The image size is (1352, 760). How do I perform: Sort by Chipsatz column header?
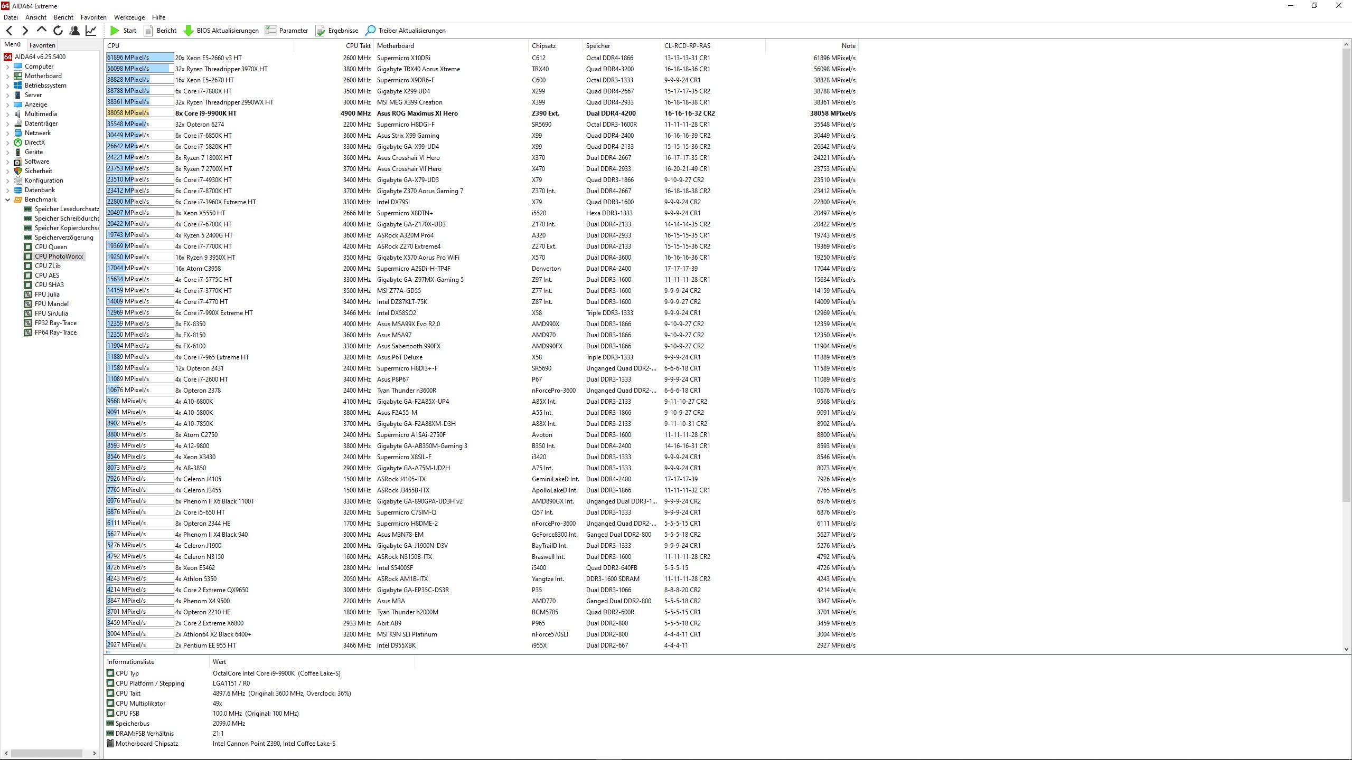tap(556, 46)
